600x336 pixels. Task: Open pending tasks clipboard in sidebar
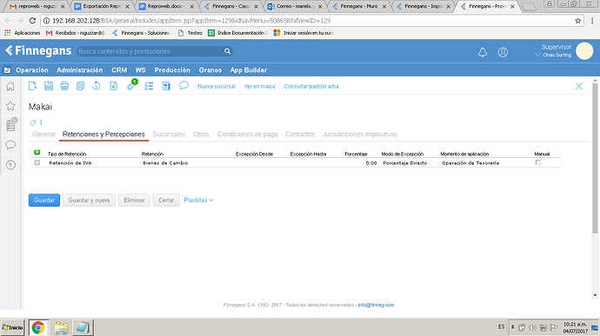11,125
